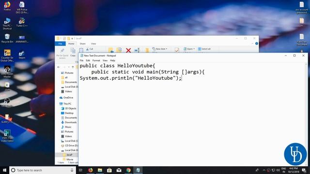Viewport: 310px width, 174px height.
Task: Click the Rename icon in Explorer ribbon
Action: tap(137, 50)
